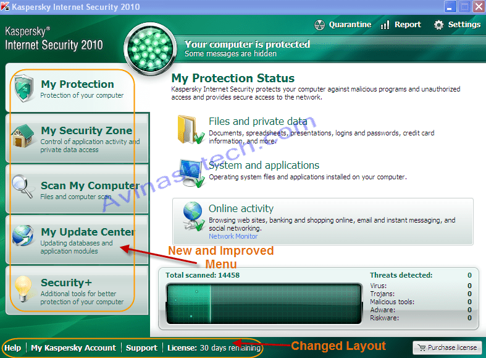Click the 'Malicious tools:' count row
Image resolution: width=486 pixels, height=358 pixels.
pos(421,302)
